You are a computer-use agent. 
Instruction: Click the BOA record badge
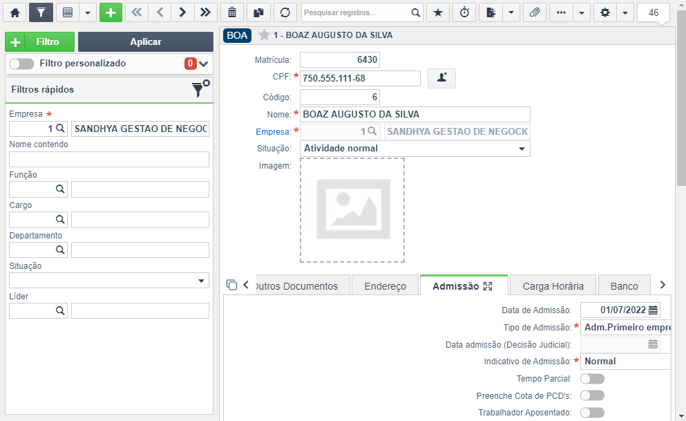(x=237, y=35)
